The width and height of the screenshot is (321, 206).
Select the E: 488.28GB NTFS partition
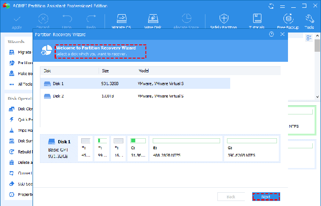point(186,149)
